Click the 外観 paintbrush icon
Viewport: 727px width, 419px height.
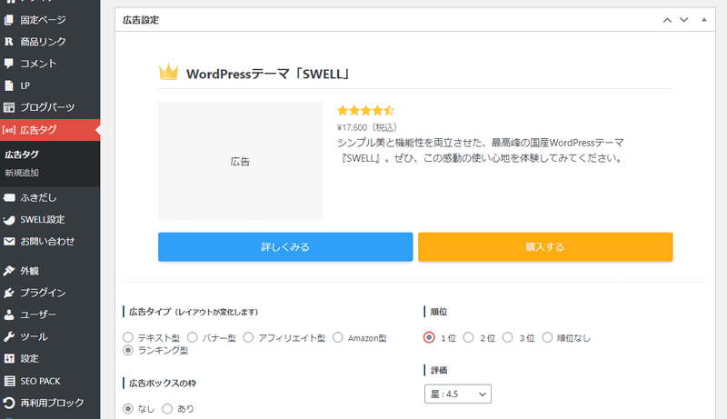tap(9, 271)
